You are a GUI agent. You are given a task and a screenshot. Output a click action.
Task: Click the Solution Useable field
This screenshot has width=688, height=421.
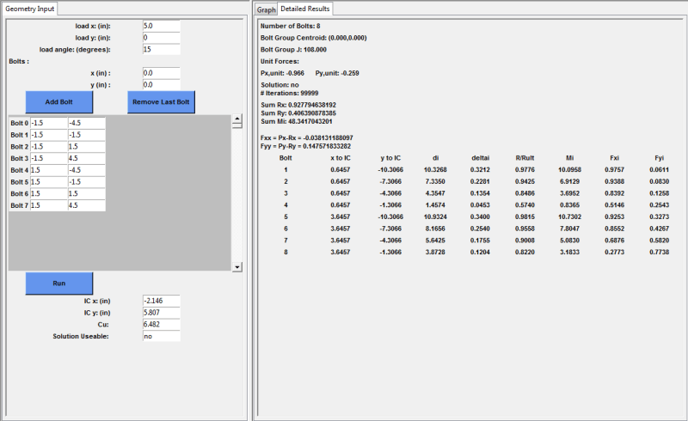161,336
